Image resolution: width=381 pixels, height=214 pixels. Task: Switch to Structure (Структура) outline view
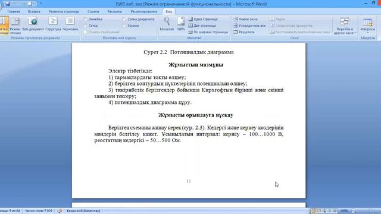pyautogui.click(x=53, y=24)
